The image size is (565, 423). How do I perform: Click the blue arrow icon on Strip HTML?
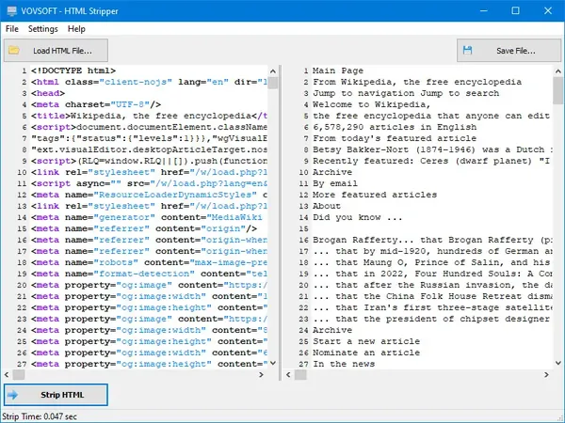pos(12,395)
